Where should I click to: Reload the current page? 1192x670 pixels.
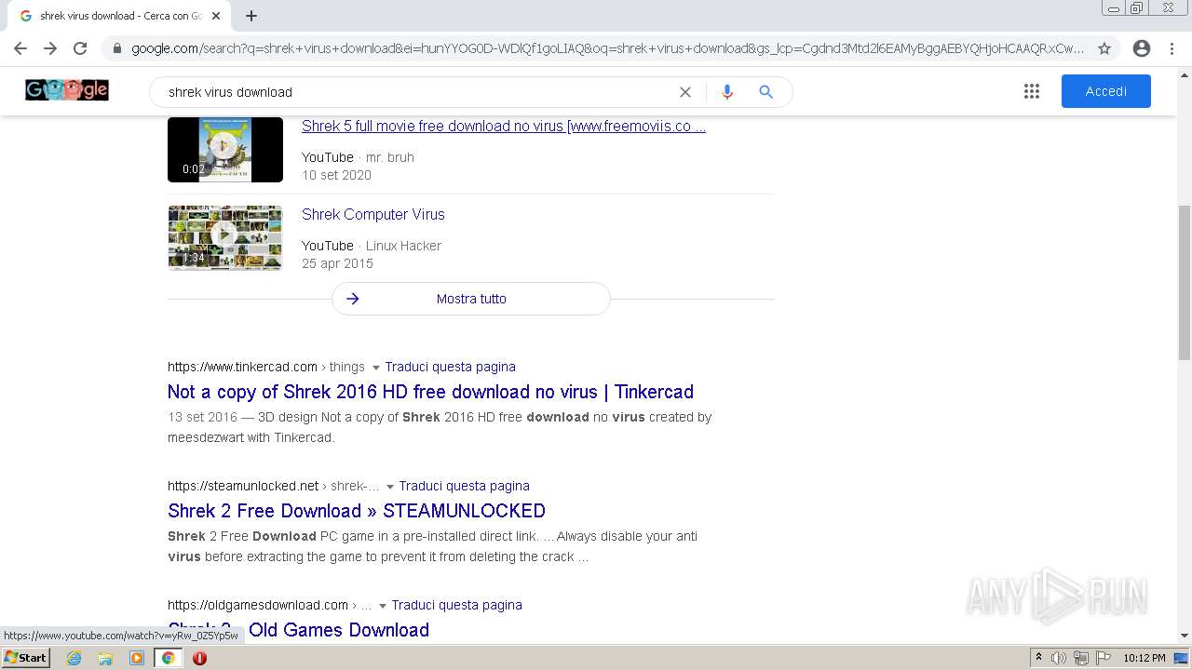[80, 48]
